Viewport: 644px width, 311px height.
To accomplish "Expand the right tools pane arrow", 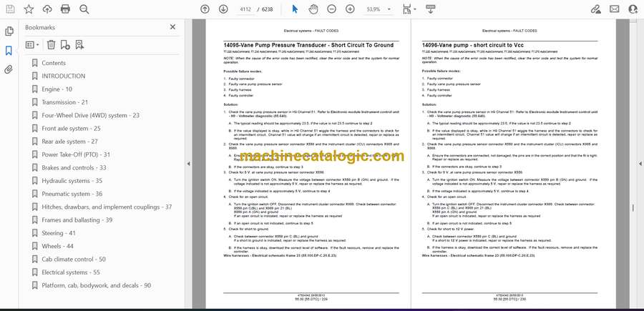I will 640,164.
